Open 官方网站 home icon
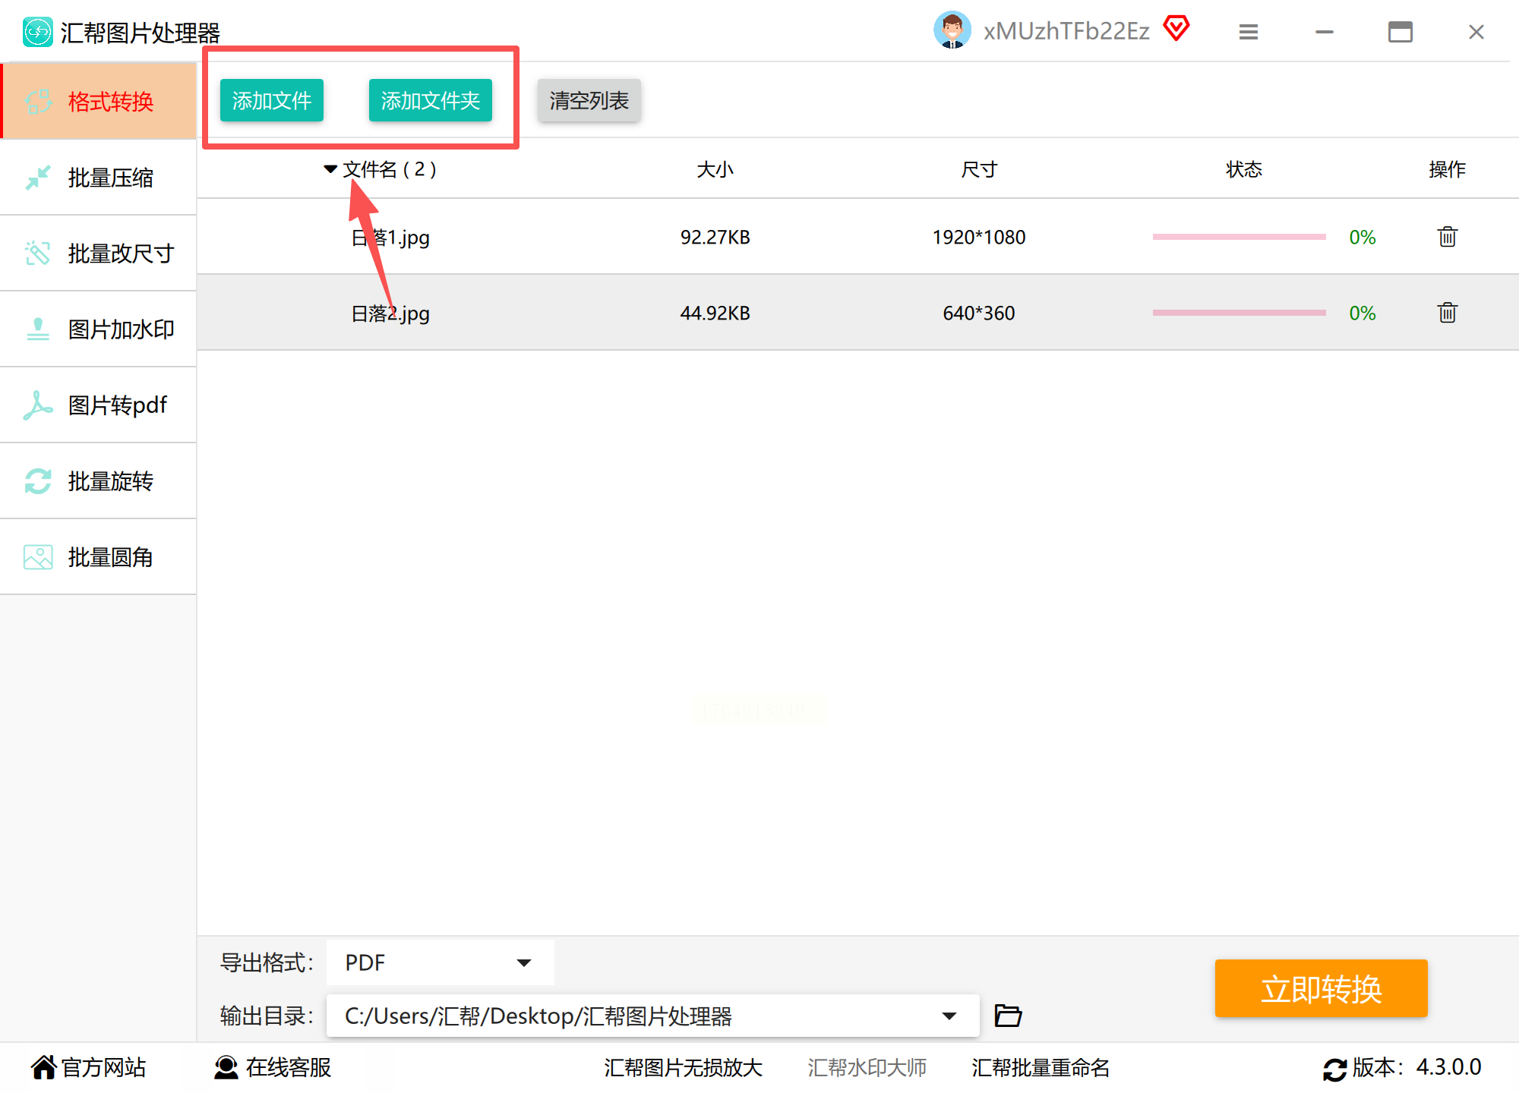 43,1067
